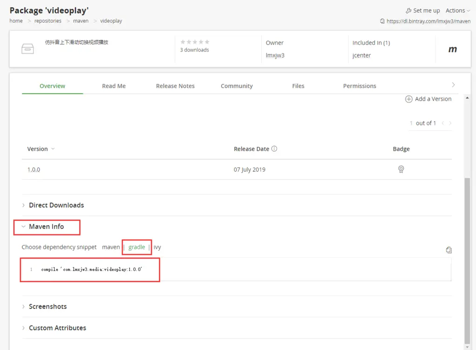Open the badge icon for version 1.0.0
The height and width of the screenshot is (350, 476).
coord(401,169)
